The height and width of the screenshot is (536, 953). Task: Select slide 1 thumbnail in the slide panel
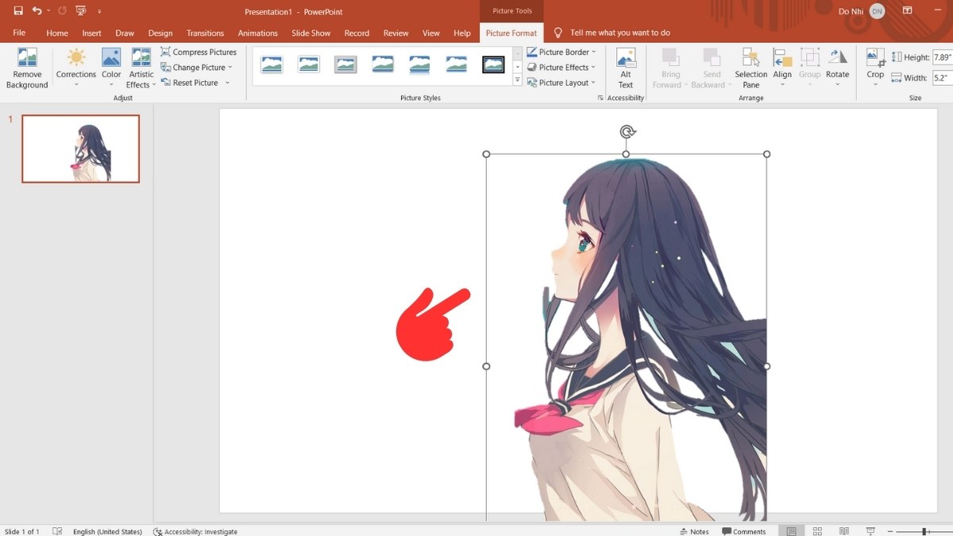click(80, 148)
